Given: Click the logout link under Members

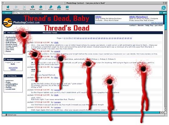Looking at the screenshot, I should pyautogui.click(x=13, y=69).
